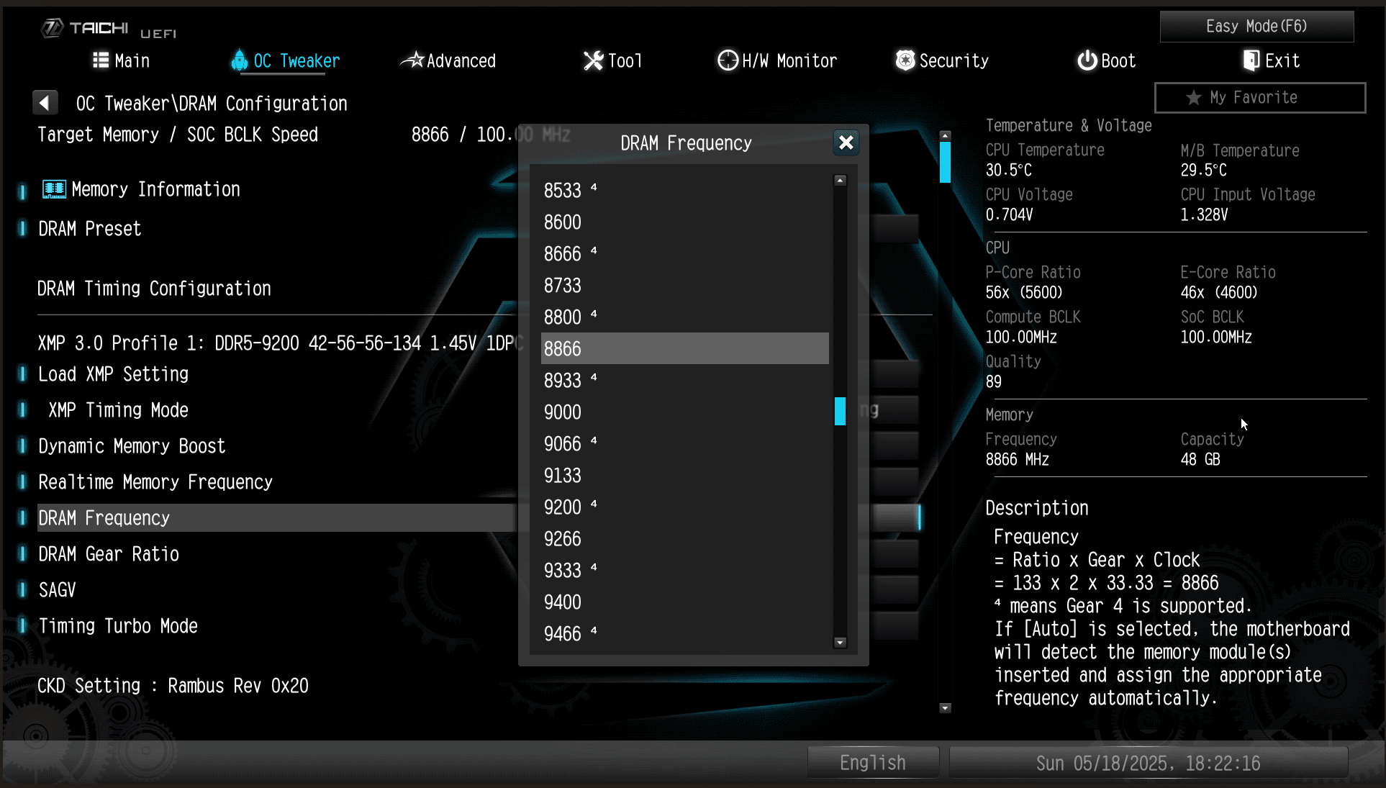Click the Boot power icon
The height and width of the screenshot is (788, 1386).
coord(1087,60)
